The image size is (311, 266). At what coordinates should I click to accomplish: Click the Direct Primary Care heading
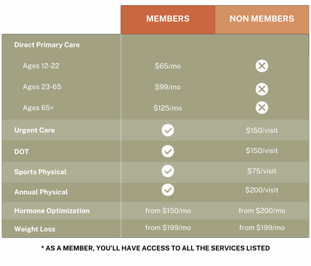tap(47, 45)
